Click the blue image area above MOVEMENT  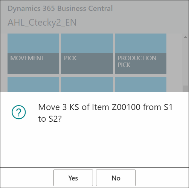point(33,43)
